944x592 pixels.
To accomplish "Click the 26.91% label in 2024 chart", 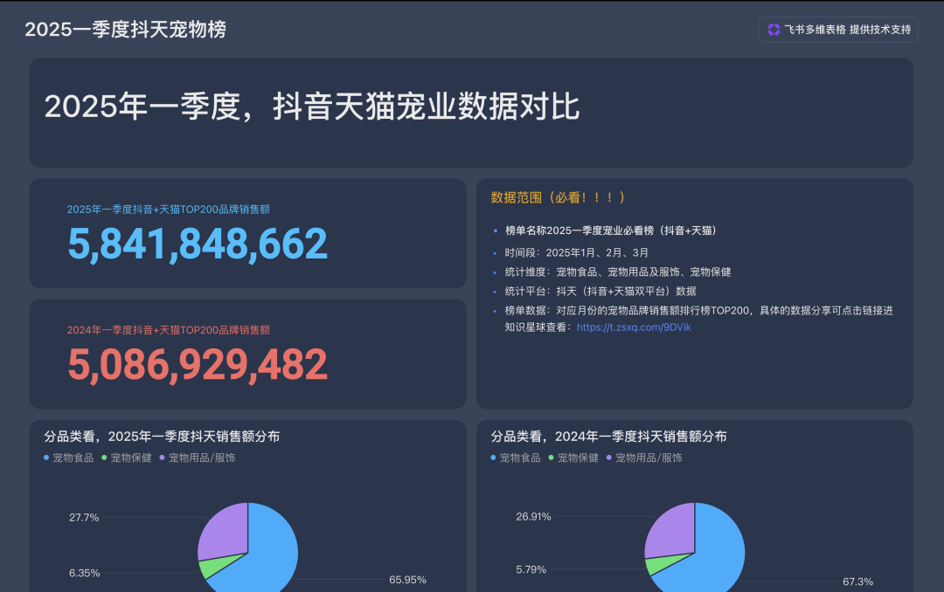I will [x=533, y=517].
